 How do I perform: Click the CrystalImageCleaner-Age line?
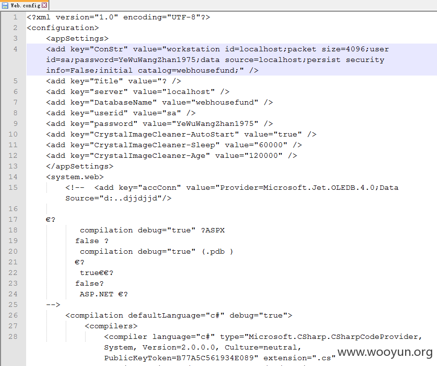[172, 155]
